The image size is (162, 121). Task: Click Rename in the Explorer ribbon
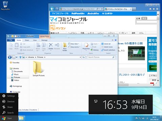[x=57, y=46]
